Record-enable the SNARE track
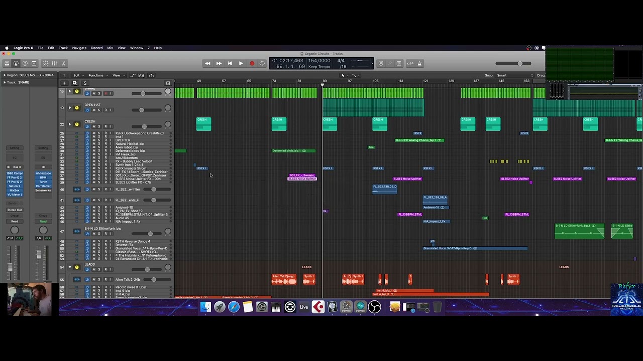Image resolution: width=643 pixels, height=361 pixels. [x=105, y=93]
